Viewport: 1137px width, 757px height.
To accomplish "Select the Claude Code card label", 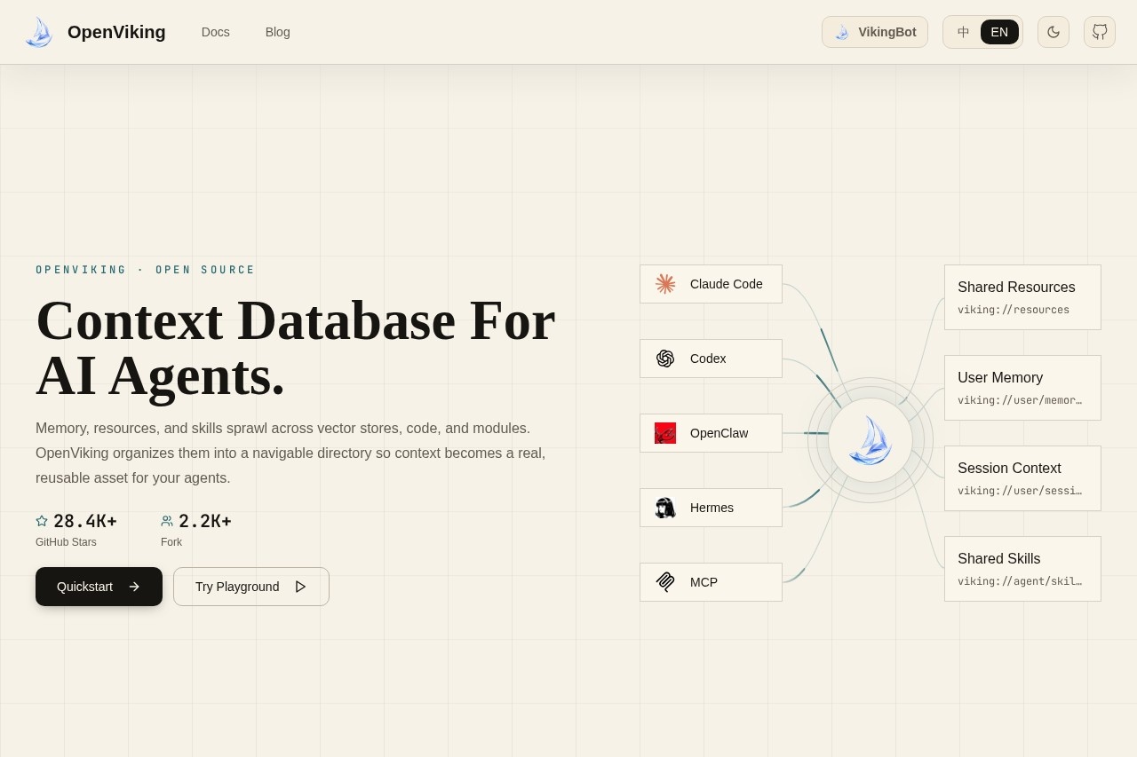I will (727, 284).
